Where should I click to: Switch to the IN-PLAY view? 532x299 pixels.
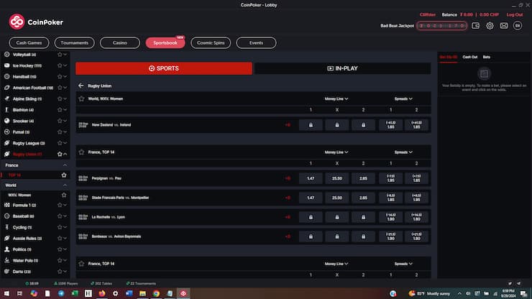pos(343,68)
